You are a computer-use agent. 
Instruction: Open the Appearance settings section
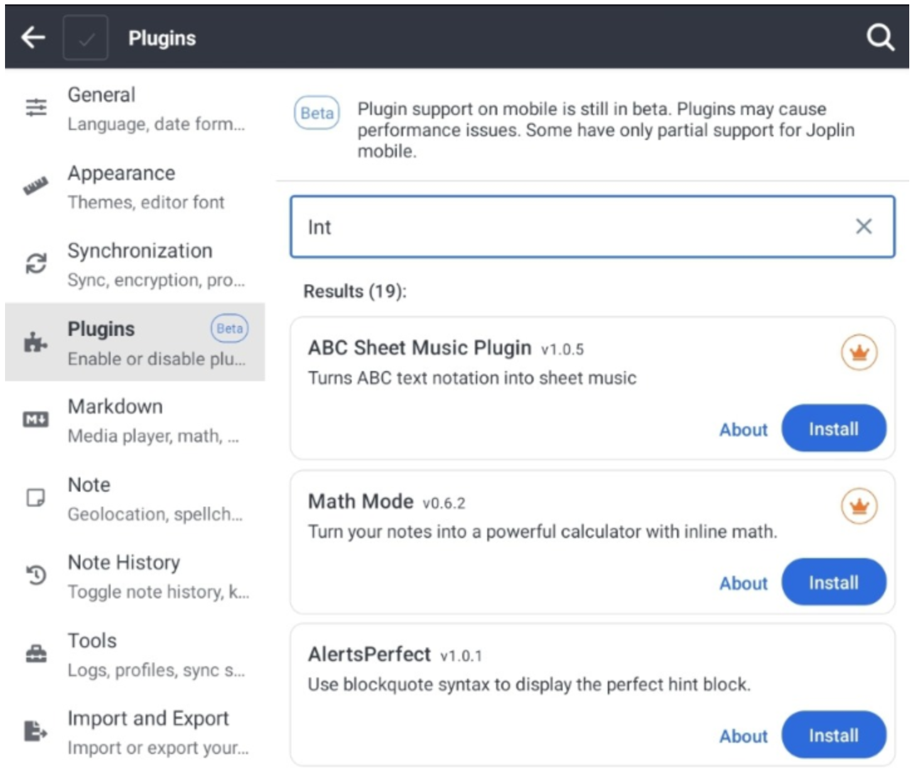coord(135,186)
